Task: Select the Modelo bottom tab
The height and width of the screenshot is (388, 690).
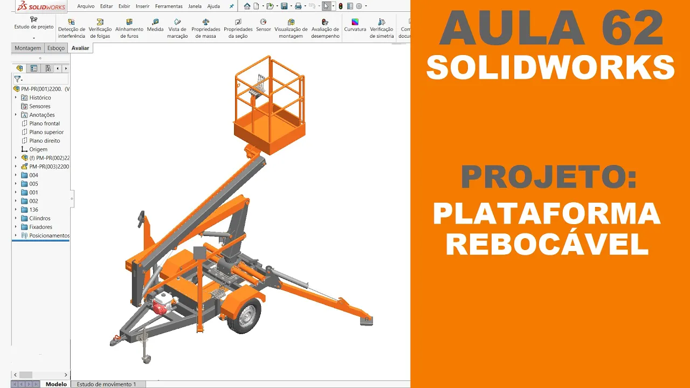Action: point(56,384)
